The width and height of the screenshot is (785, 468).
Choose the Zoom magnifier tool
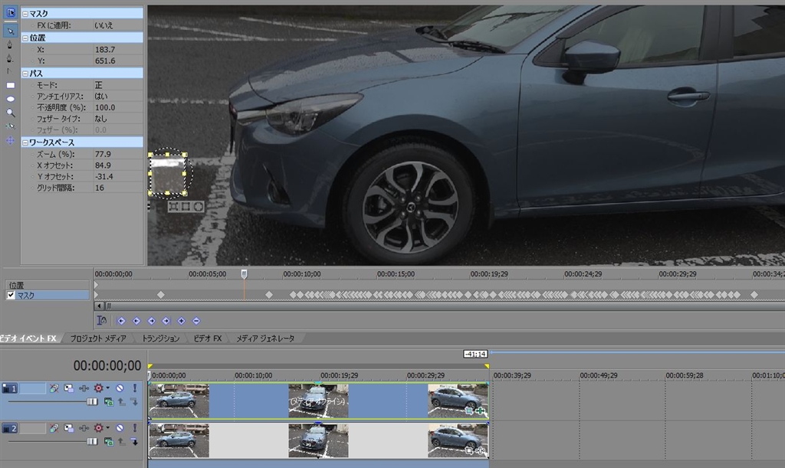[10, 113]
